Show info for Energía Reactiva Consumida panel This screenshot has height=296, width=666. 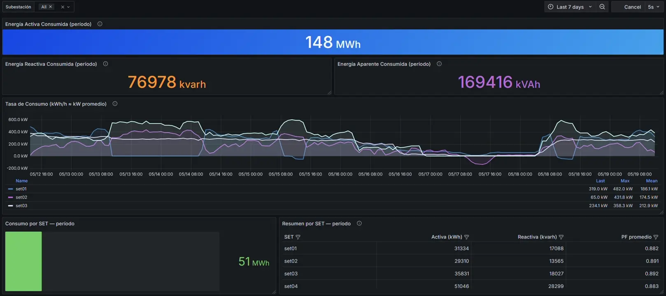[x=105, y=64]
